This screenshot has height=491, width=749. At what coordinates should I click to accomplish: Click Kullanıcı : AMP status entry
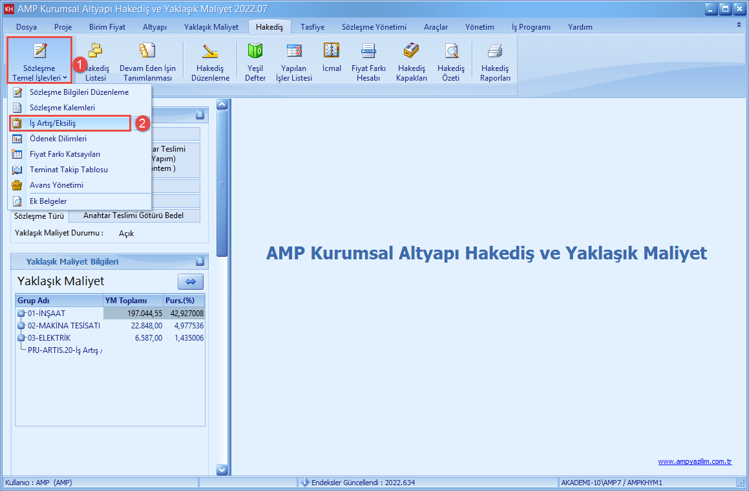tap(39, 483)
